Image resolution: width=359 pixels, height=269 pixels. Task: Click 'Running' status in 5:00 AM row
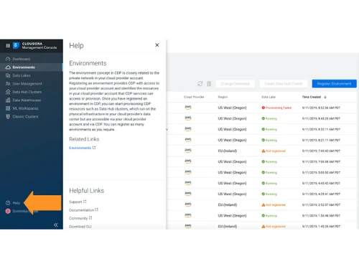coord(271,173)
